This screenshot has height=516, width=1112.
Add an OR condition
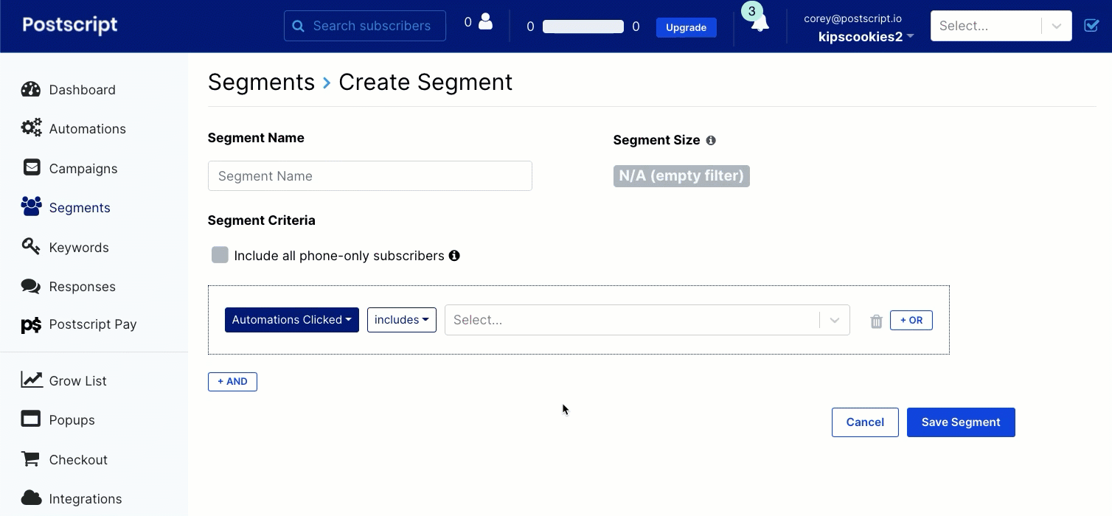911,320
